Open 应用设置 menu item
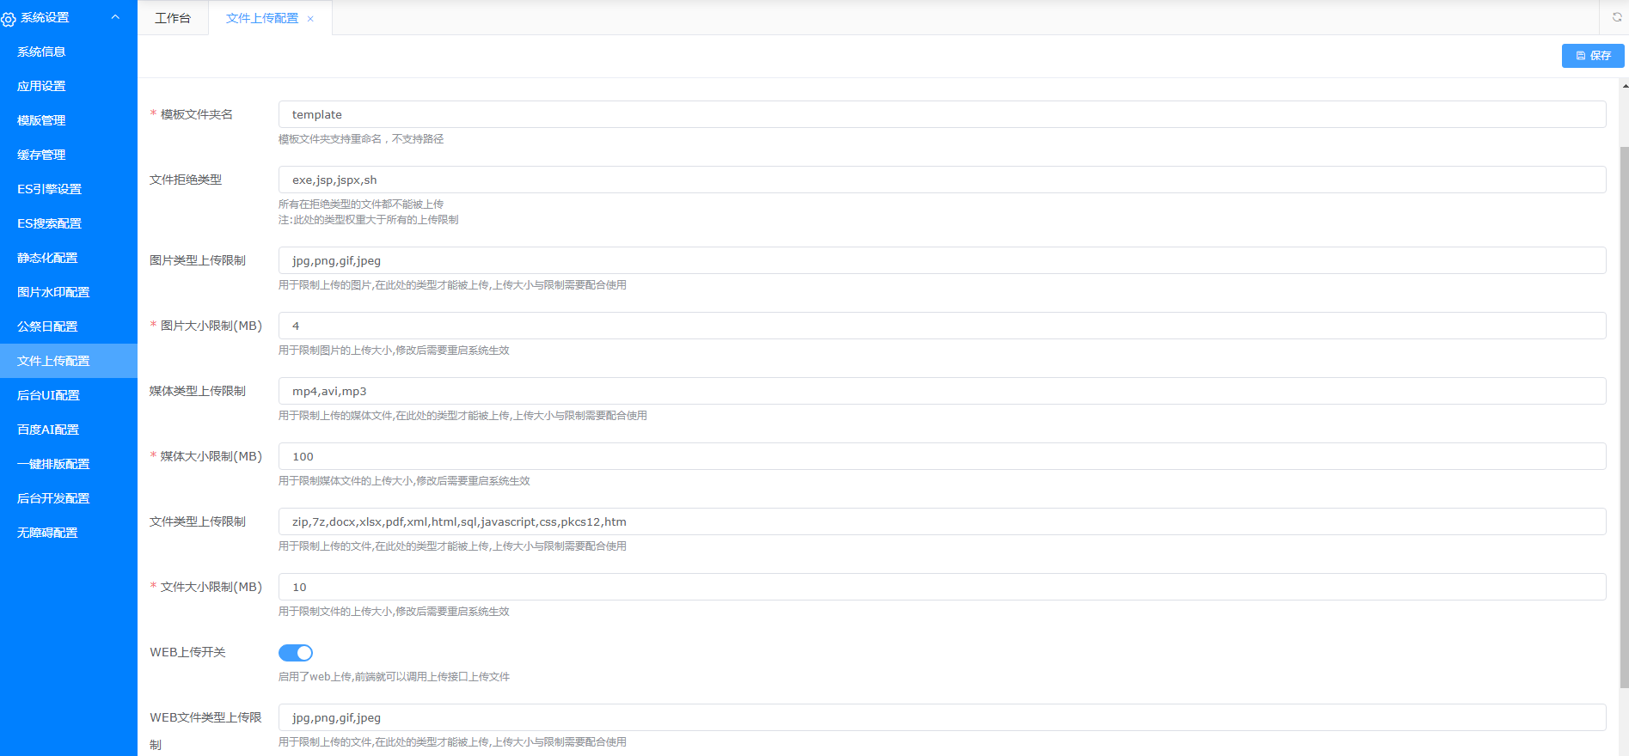The image size is (1629, 756). pos(41,86)
